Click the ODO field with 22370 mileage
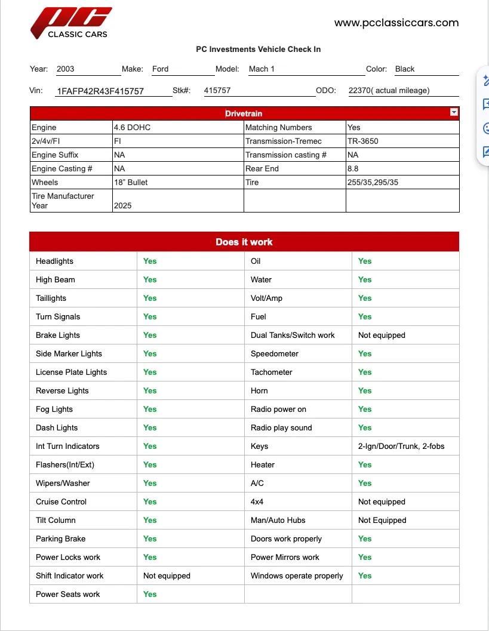489x631 pixels. [x=403, y=91]
